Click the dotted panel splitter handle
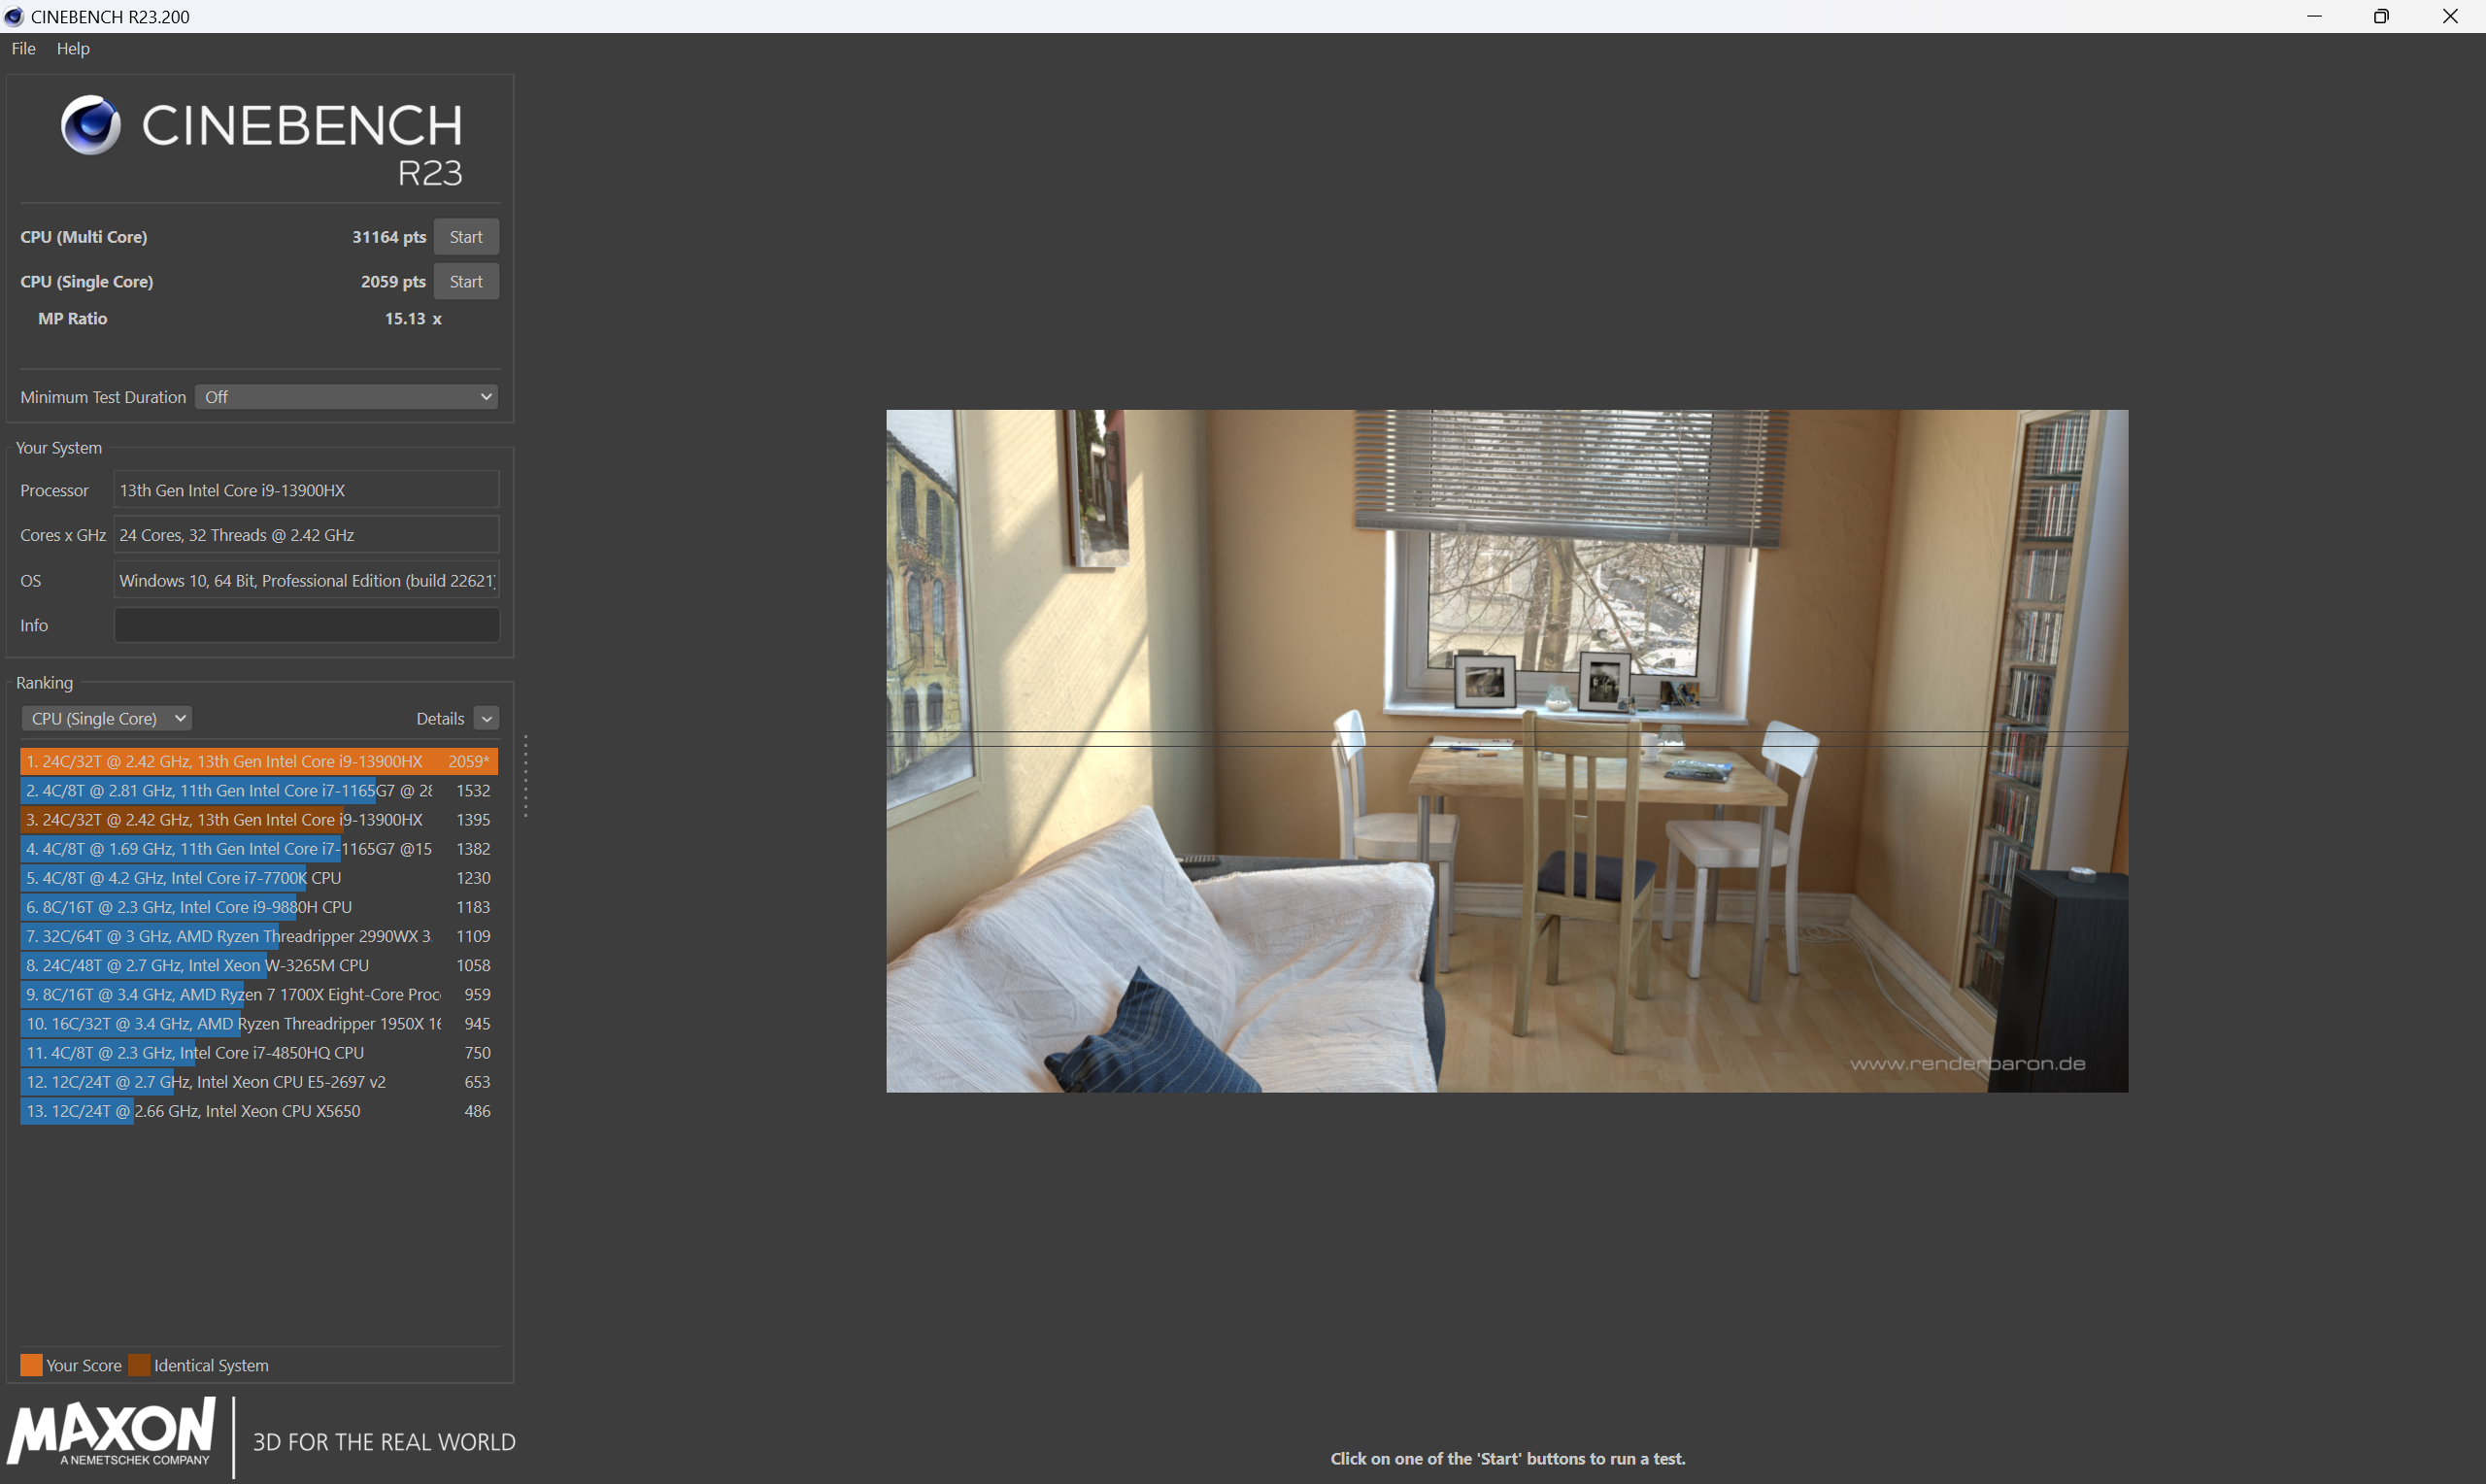The height and width of the screenshot is (1484, 2486). point(525,777)
